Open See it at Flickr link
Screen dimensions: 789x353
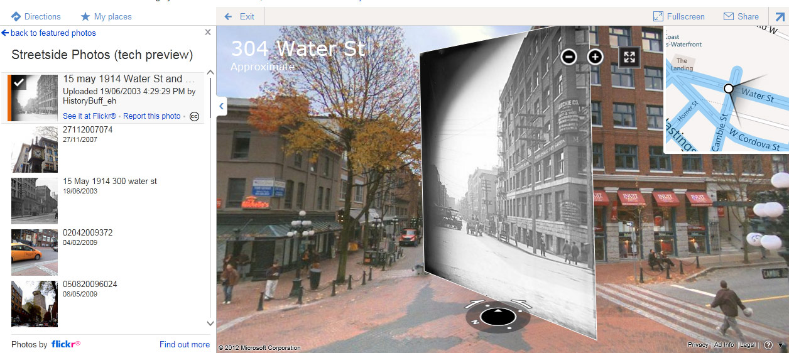click(89, 116)
